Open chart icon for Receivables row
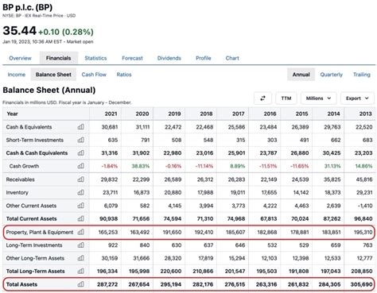 coord(81,179)
